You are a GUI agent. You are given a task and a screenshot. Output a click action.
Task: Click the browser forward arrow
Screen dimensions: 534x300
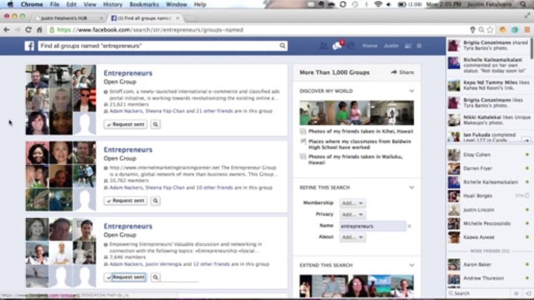pyautogui.click(x=17, y=30)
